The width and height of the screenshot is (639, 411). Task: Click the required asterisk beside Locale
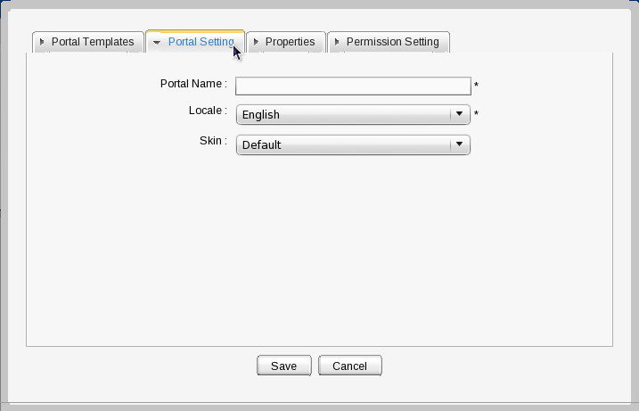coord(477,114)
